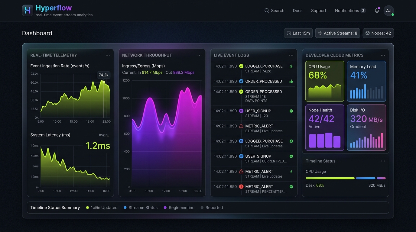Open the Disk I/O 320 MB/s card
The image size is (416, 232).
366,127
